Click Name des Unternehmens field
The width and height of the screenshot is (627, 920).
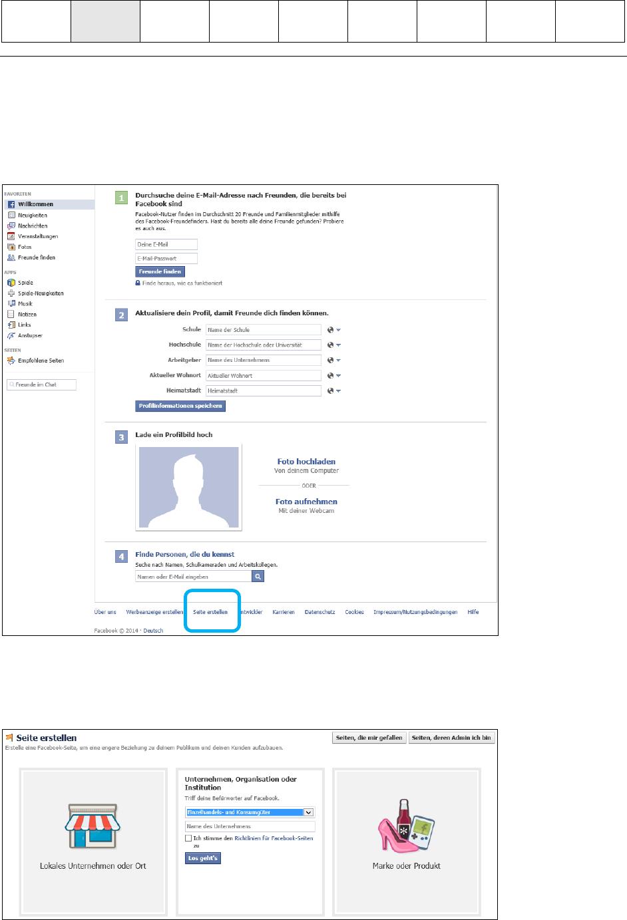[x=250, y=826]
